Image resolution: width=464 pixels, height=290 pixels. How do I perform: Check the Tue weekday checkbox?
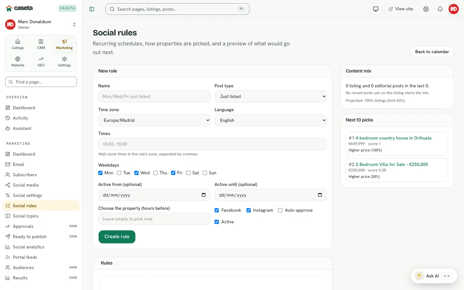click(119, 173)
